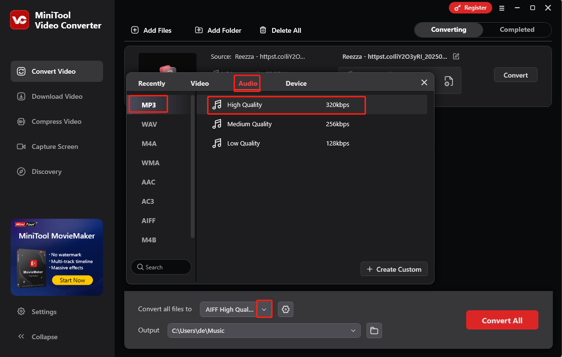Click the Add Folder label
562x357 pixels.
[x=224, y=30]
